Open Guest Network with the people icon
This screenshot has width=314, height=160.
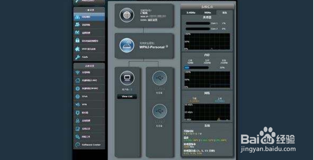point(89,25)
